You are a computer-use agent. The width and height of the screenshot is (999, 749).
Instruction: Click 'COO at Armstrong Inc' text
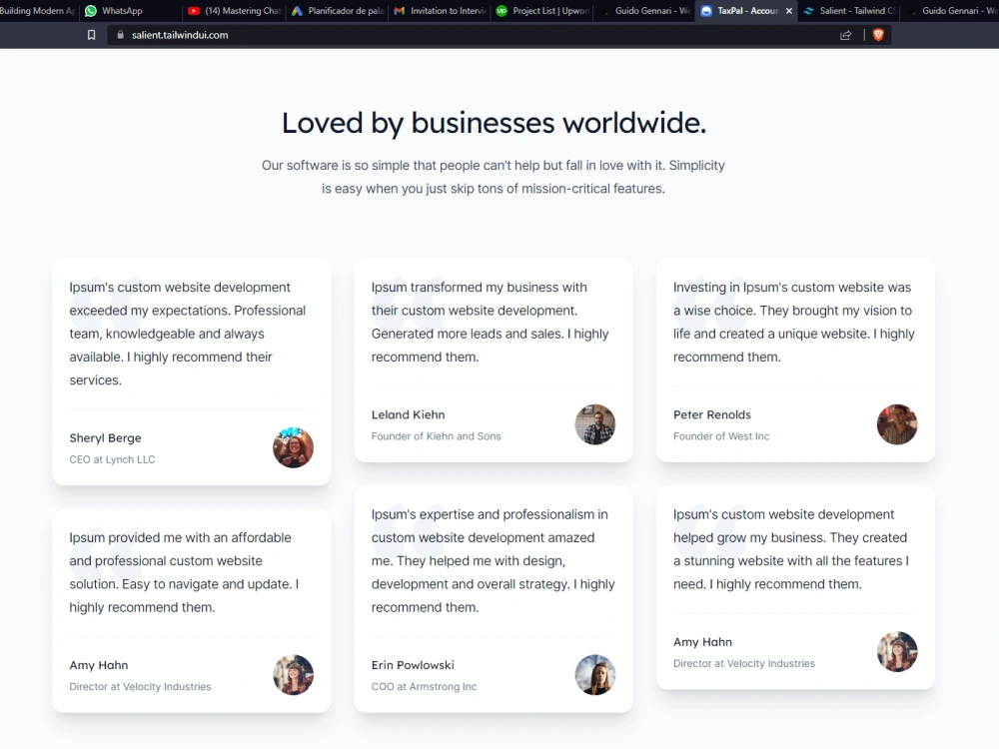pyautogui.click(x=424, y=687)
